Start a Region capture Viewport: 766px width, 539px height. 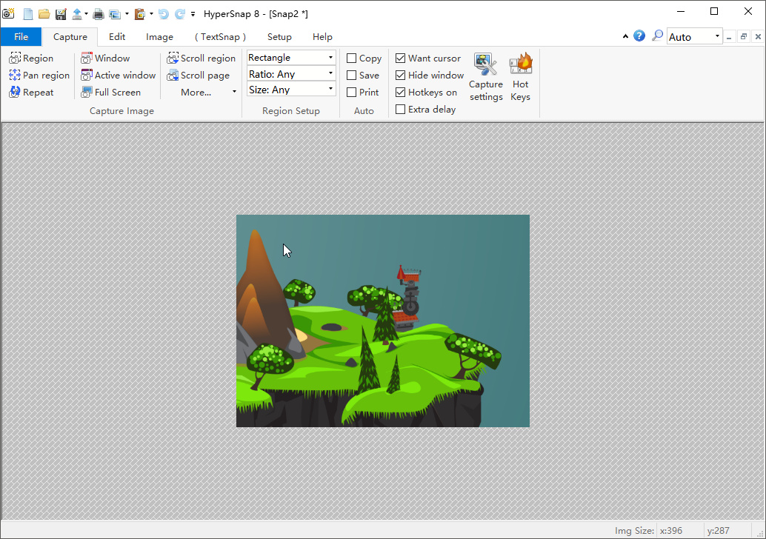(x=31, y=58)
